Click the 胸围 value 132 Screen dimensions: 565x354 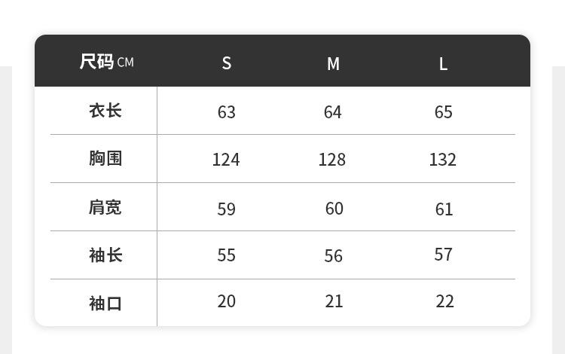coord(443,160)
